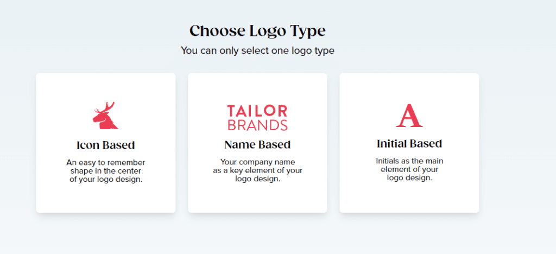This screenshot has width=556, height=254.
Task: Click the "Name Based" title text
Action: point(257,145)
